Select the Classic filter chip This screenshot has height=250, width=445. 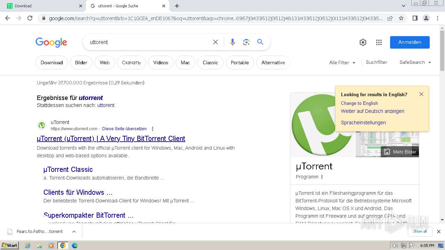(x=210, y=62)
